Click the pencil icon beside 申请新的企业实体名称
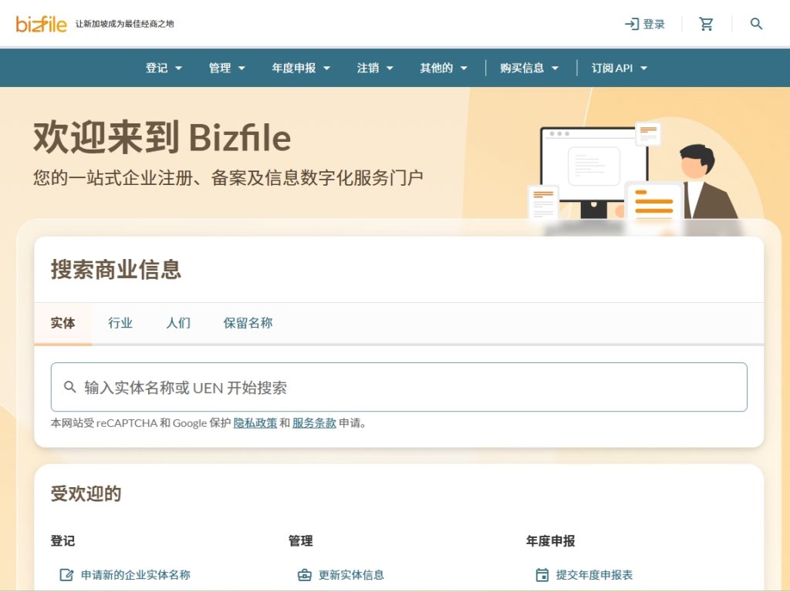The width and height of the screenshot is (790, 592). pyautogui.click(x=65, y=574)
